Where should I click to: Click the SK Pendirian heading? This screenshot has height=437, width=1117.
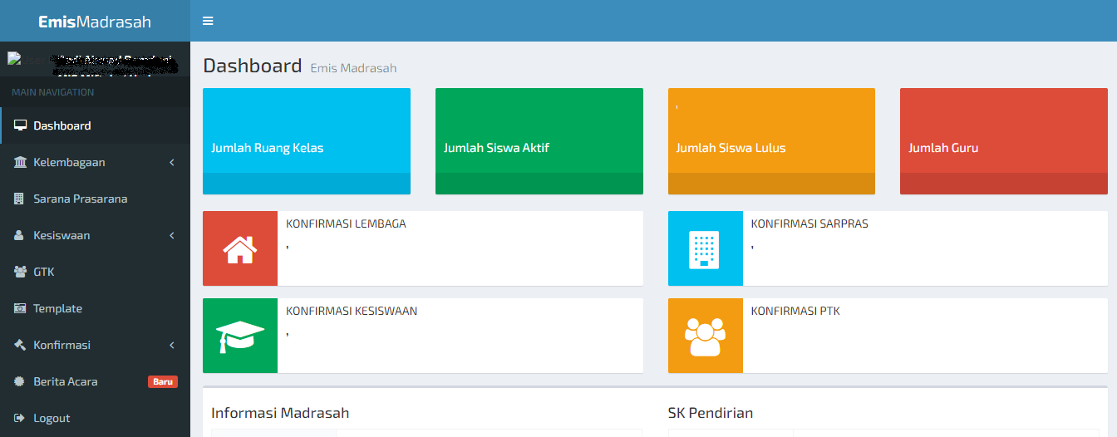click(711, 413)
